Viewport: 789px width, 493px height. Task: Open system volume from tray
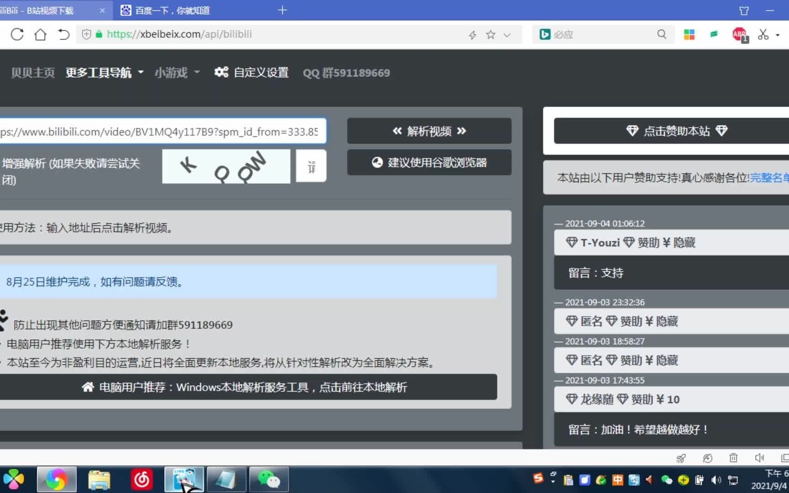tap(716, 480)
